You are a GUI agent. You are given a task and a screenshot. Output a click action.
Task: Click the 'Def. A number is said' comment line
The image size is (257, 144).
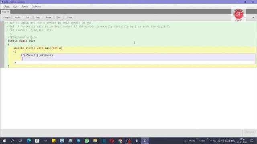click(88, 26)
